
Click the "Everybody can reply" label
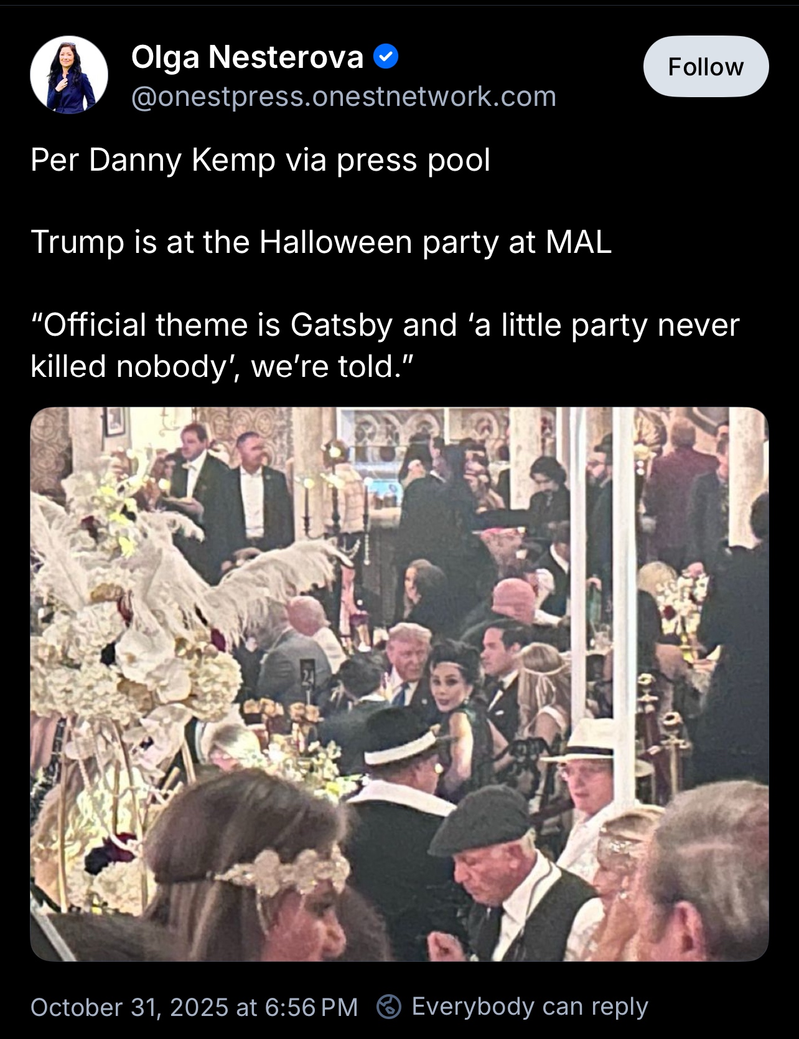[x=530, y=1006]
